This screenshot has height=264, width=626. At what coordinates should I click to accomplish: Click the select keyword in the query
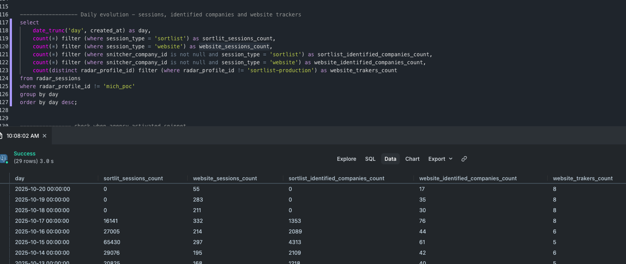29,23
